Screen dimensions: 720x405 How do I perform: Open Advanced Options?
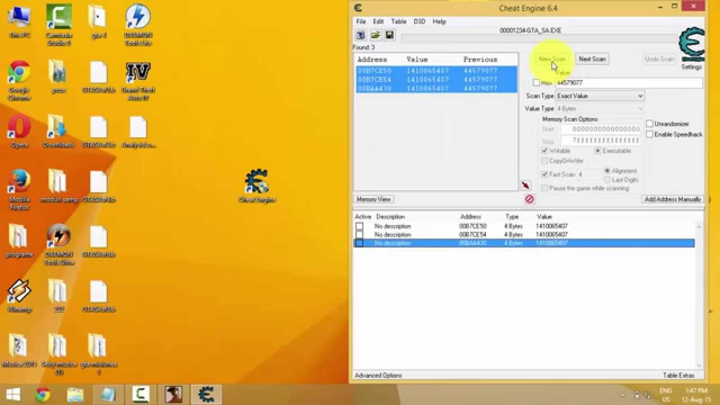pyautogui.click(x=378, y=375)
